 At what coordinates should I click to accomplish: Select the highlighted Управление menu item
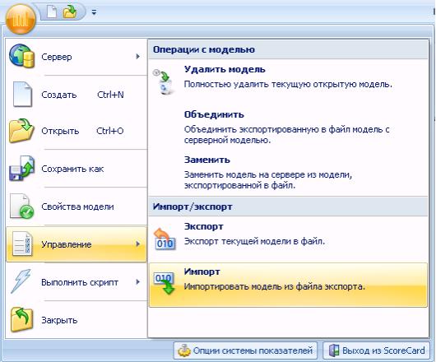(x=77, y=244)
